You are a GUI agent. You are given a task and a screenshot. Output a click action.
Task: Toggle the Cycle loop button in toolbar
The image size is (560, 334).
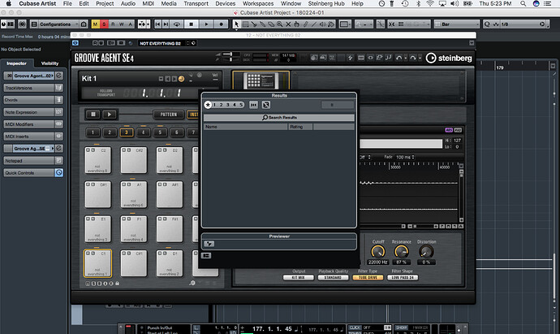(176, 24)
